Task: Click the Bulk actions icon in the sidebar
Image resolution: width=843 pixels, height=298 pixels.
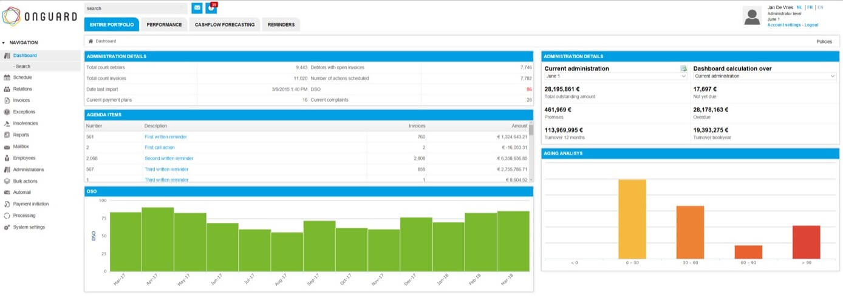Action: pyautogui.click(x=7, y=181)
